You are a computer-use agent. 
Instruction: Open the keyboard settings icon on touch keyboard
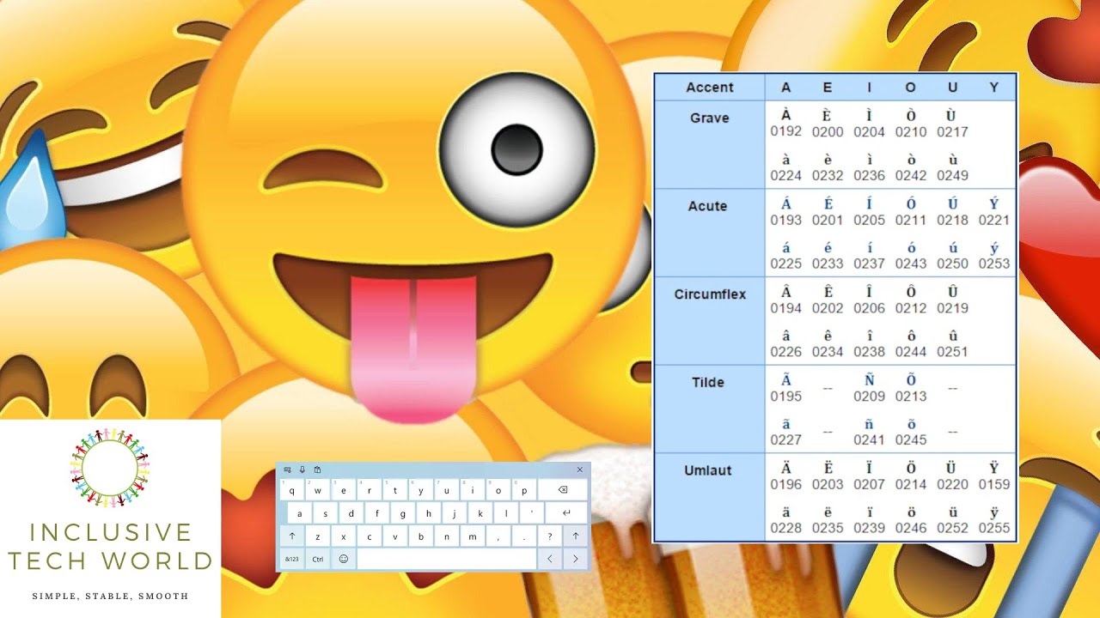click(x=287, y=470)
